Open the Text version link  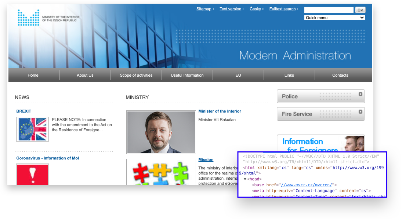click(x=230, y=9)
